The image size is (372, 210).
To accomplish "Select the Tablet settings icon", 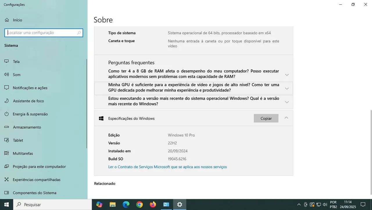I will click(x=7, y=140).
